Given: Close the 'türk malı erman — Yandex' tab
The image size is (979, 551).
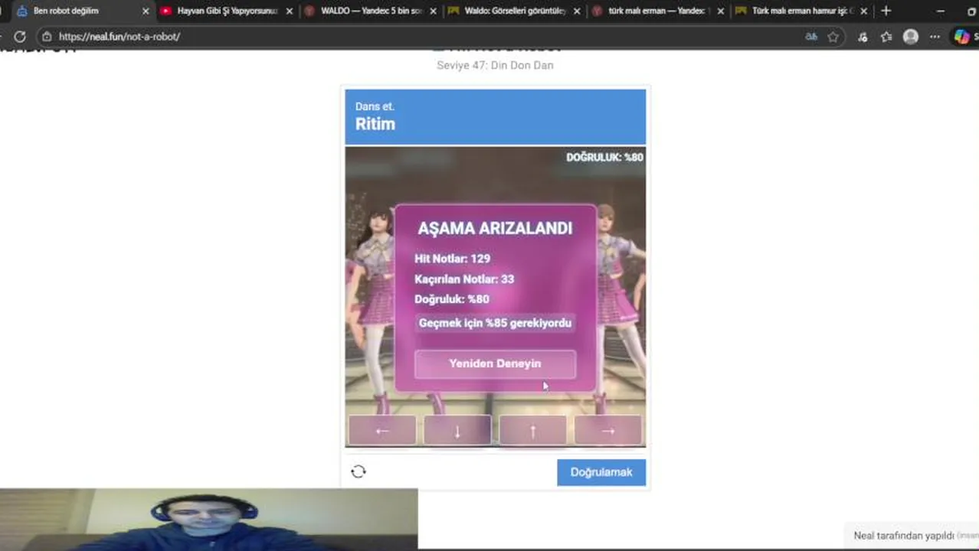Looking at the screenshot, I should [x=720, y=11].
